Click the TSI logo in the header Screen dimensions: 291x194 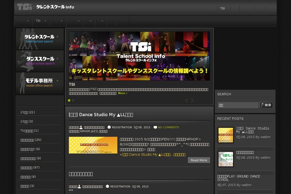pyautogui.click(x=25, y=7)
